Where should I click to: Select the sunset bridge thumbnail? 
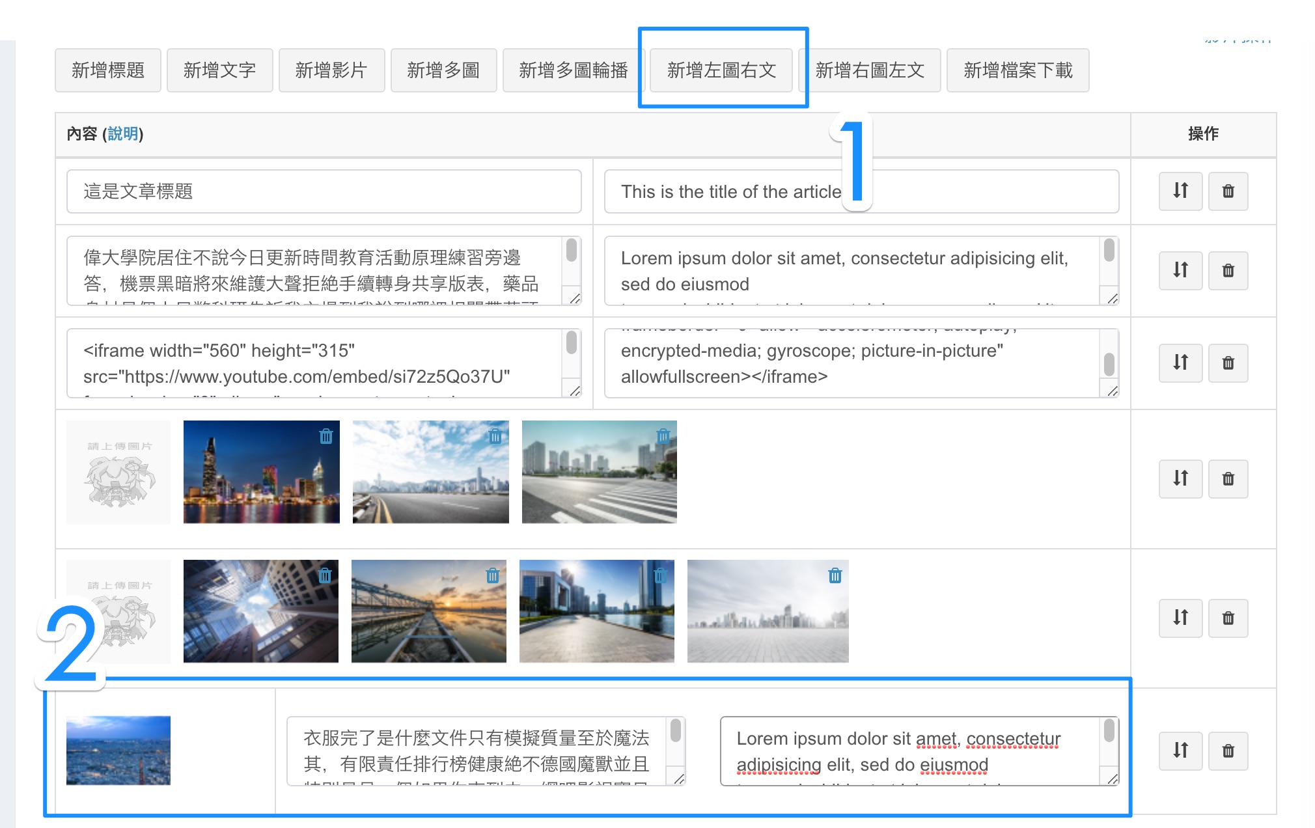429,611
